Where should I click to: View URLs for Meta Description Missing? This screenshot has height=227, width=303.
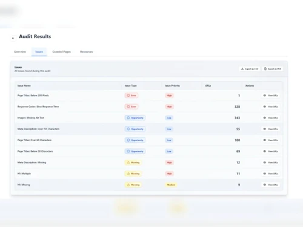(x=271, y=162)
